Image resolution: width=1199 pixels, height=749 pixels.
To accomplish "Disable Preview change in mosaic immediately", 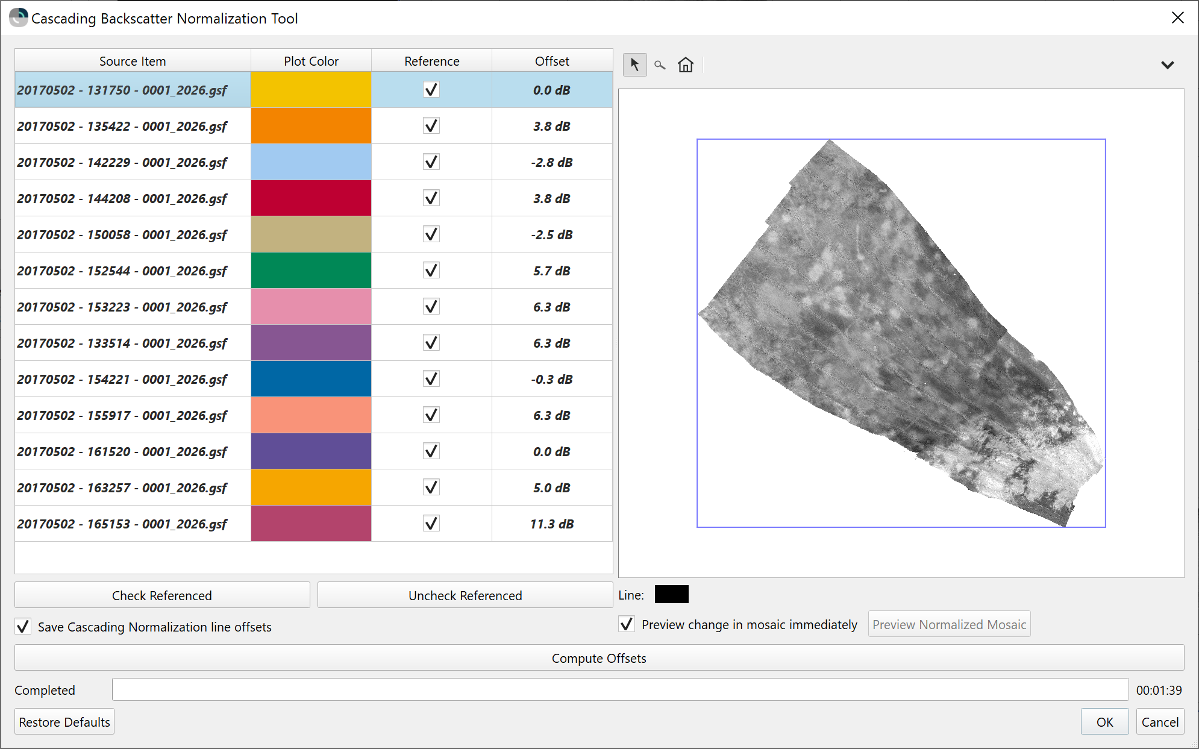I will click(627, 624).
